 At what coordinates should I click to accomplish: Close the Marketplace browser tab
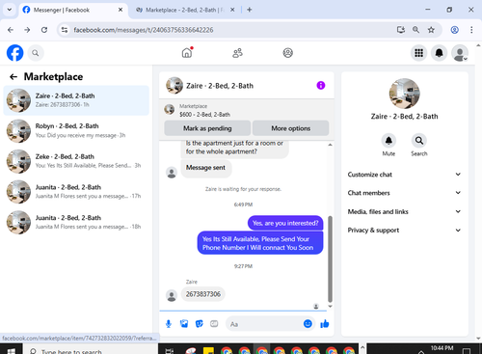click(x=232, y=10)
